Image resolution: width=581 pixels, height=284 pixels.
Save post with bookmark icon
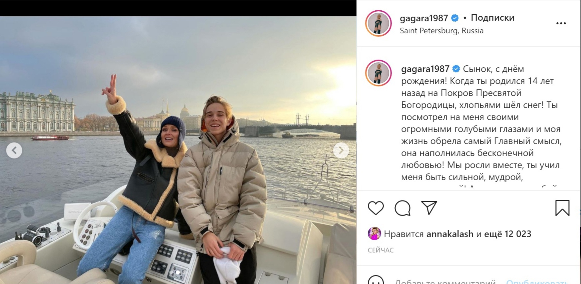coord(562,208)
